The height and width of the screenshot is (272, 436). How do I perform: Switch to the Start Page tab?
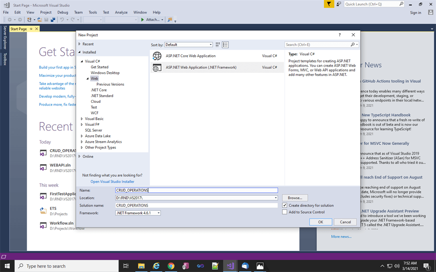(x=18, y=29)
